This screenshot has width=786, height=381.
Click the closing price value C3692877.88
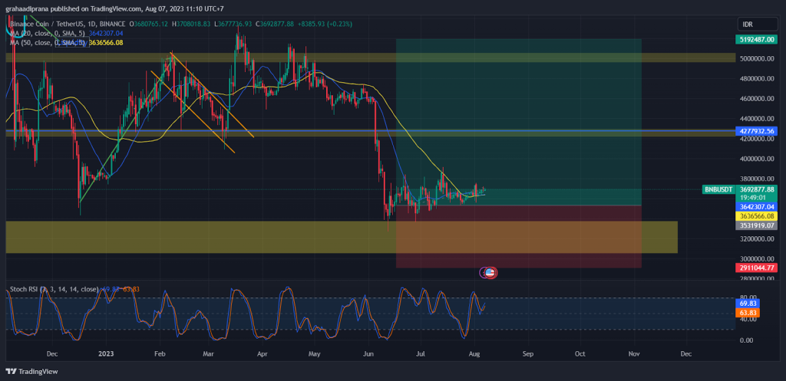pyautogui.click(x=275, y=24)
